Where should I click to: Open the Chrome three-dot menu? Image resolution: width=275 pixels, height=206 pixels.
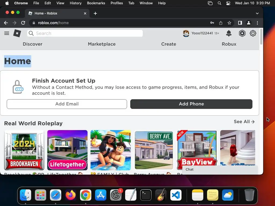(257, 23)
